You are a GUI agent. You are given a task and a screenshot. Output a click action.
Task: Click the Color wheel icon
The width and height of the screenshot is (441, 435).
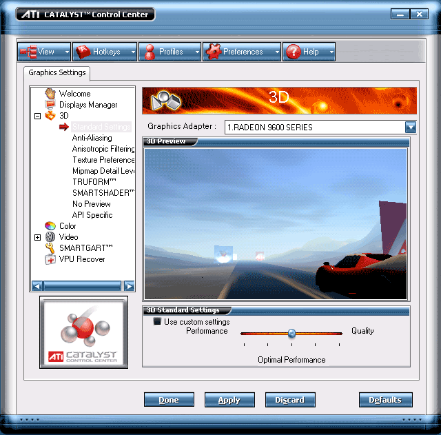pos(50,225)
